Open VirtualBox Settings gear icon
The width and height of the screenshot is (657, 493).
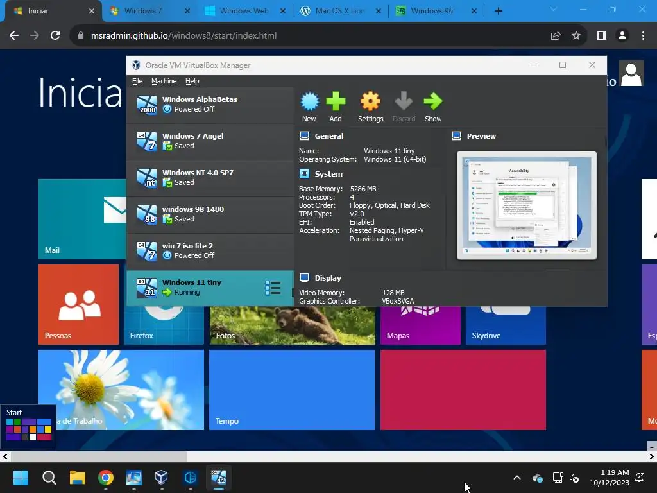coord(370,101)
